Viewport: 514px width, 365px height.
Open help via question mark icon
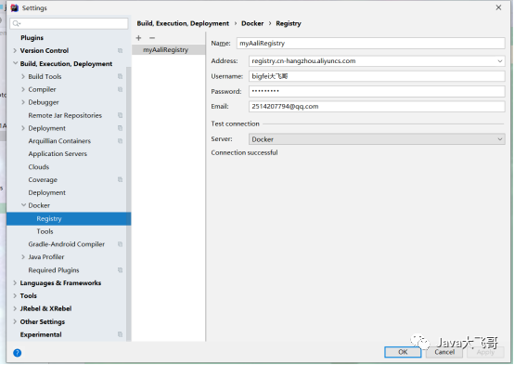[17, 353]
